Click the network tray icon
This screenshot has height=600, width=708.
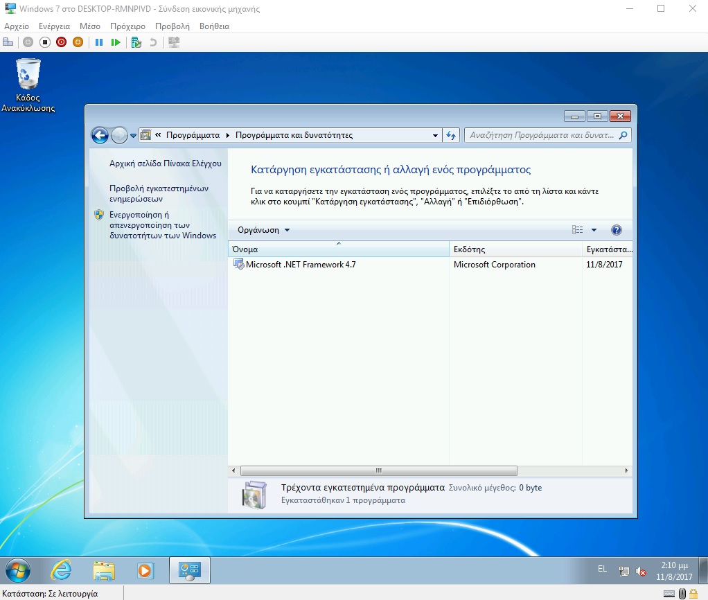pos(624,571)
